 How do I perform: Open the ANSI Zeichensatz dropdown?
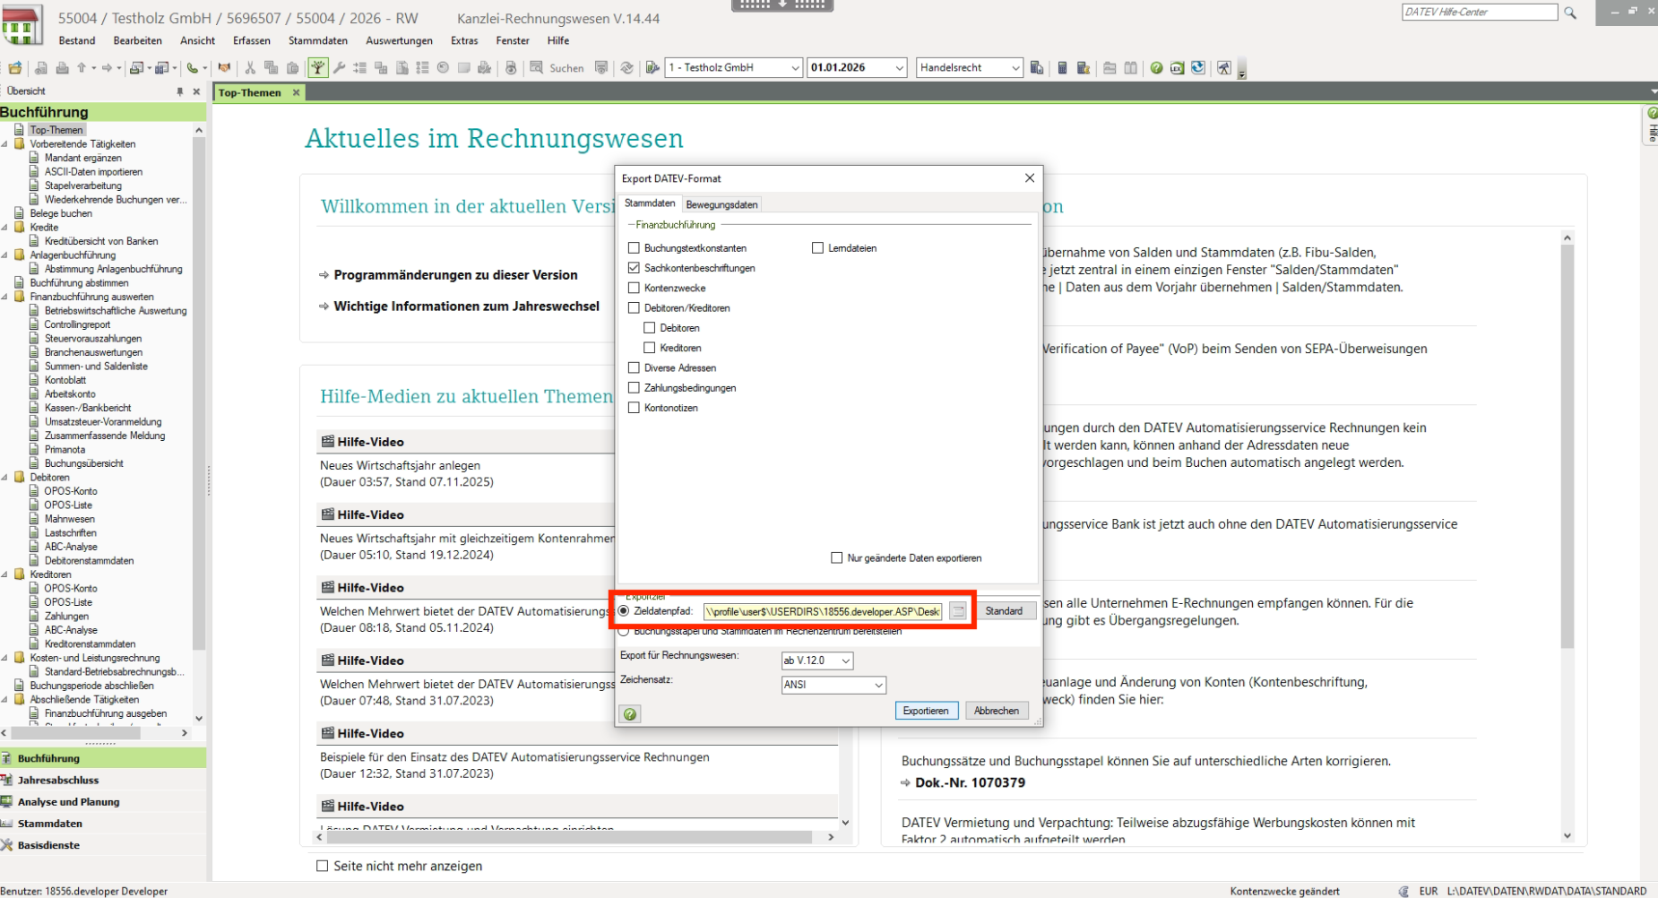[878, 685]
